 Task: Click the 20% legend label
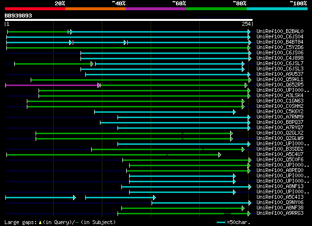coord(60,3)
